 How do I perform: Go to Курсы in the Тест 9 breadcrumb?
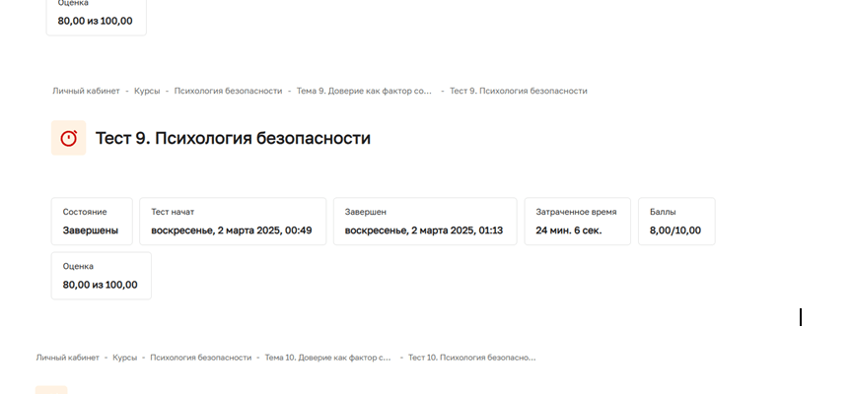[x=149, y=91]
